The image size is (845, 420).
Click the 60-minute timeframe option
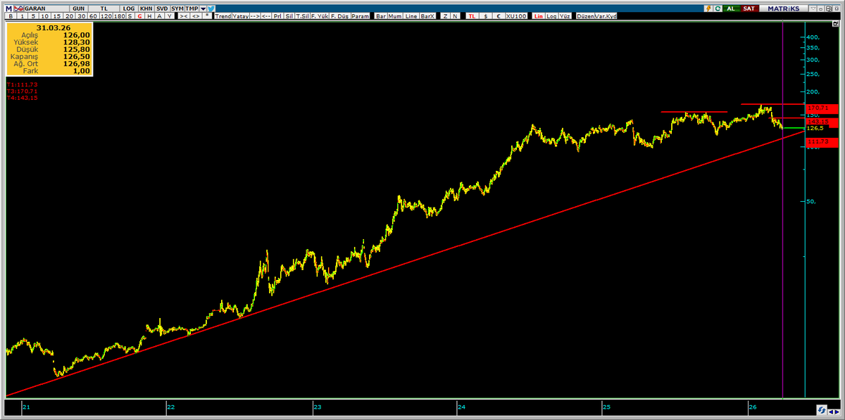tap(92, 15)
